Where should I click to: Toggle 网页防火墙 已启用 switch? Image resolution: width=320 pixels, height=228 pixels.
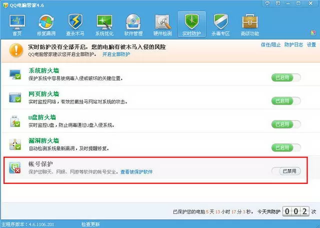[286, 101]
